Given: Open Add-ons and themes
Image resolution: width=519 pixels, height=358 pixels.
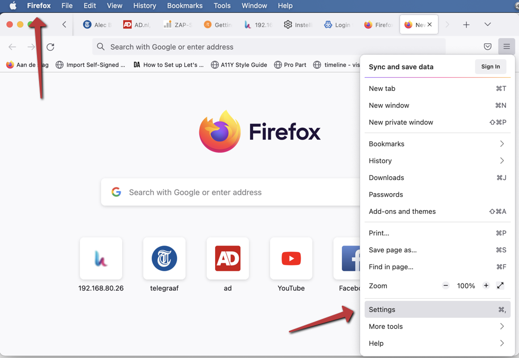Looking at the screenshot, I should (x=437, y=211).
